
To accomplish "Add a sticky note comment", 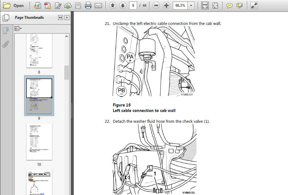I will (x=229, y=6).
